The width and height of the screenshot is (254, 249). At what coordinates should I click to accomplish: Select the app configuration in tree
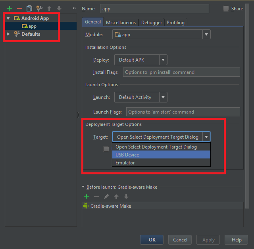(x=41, y=26)
